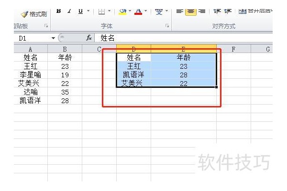Apply the yellow fill color bucket
The image size is (287, 191).
point(122,11)
